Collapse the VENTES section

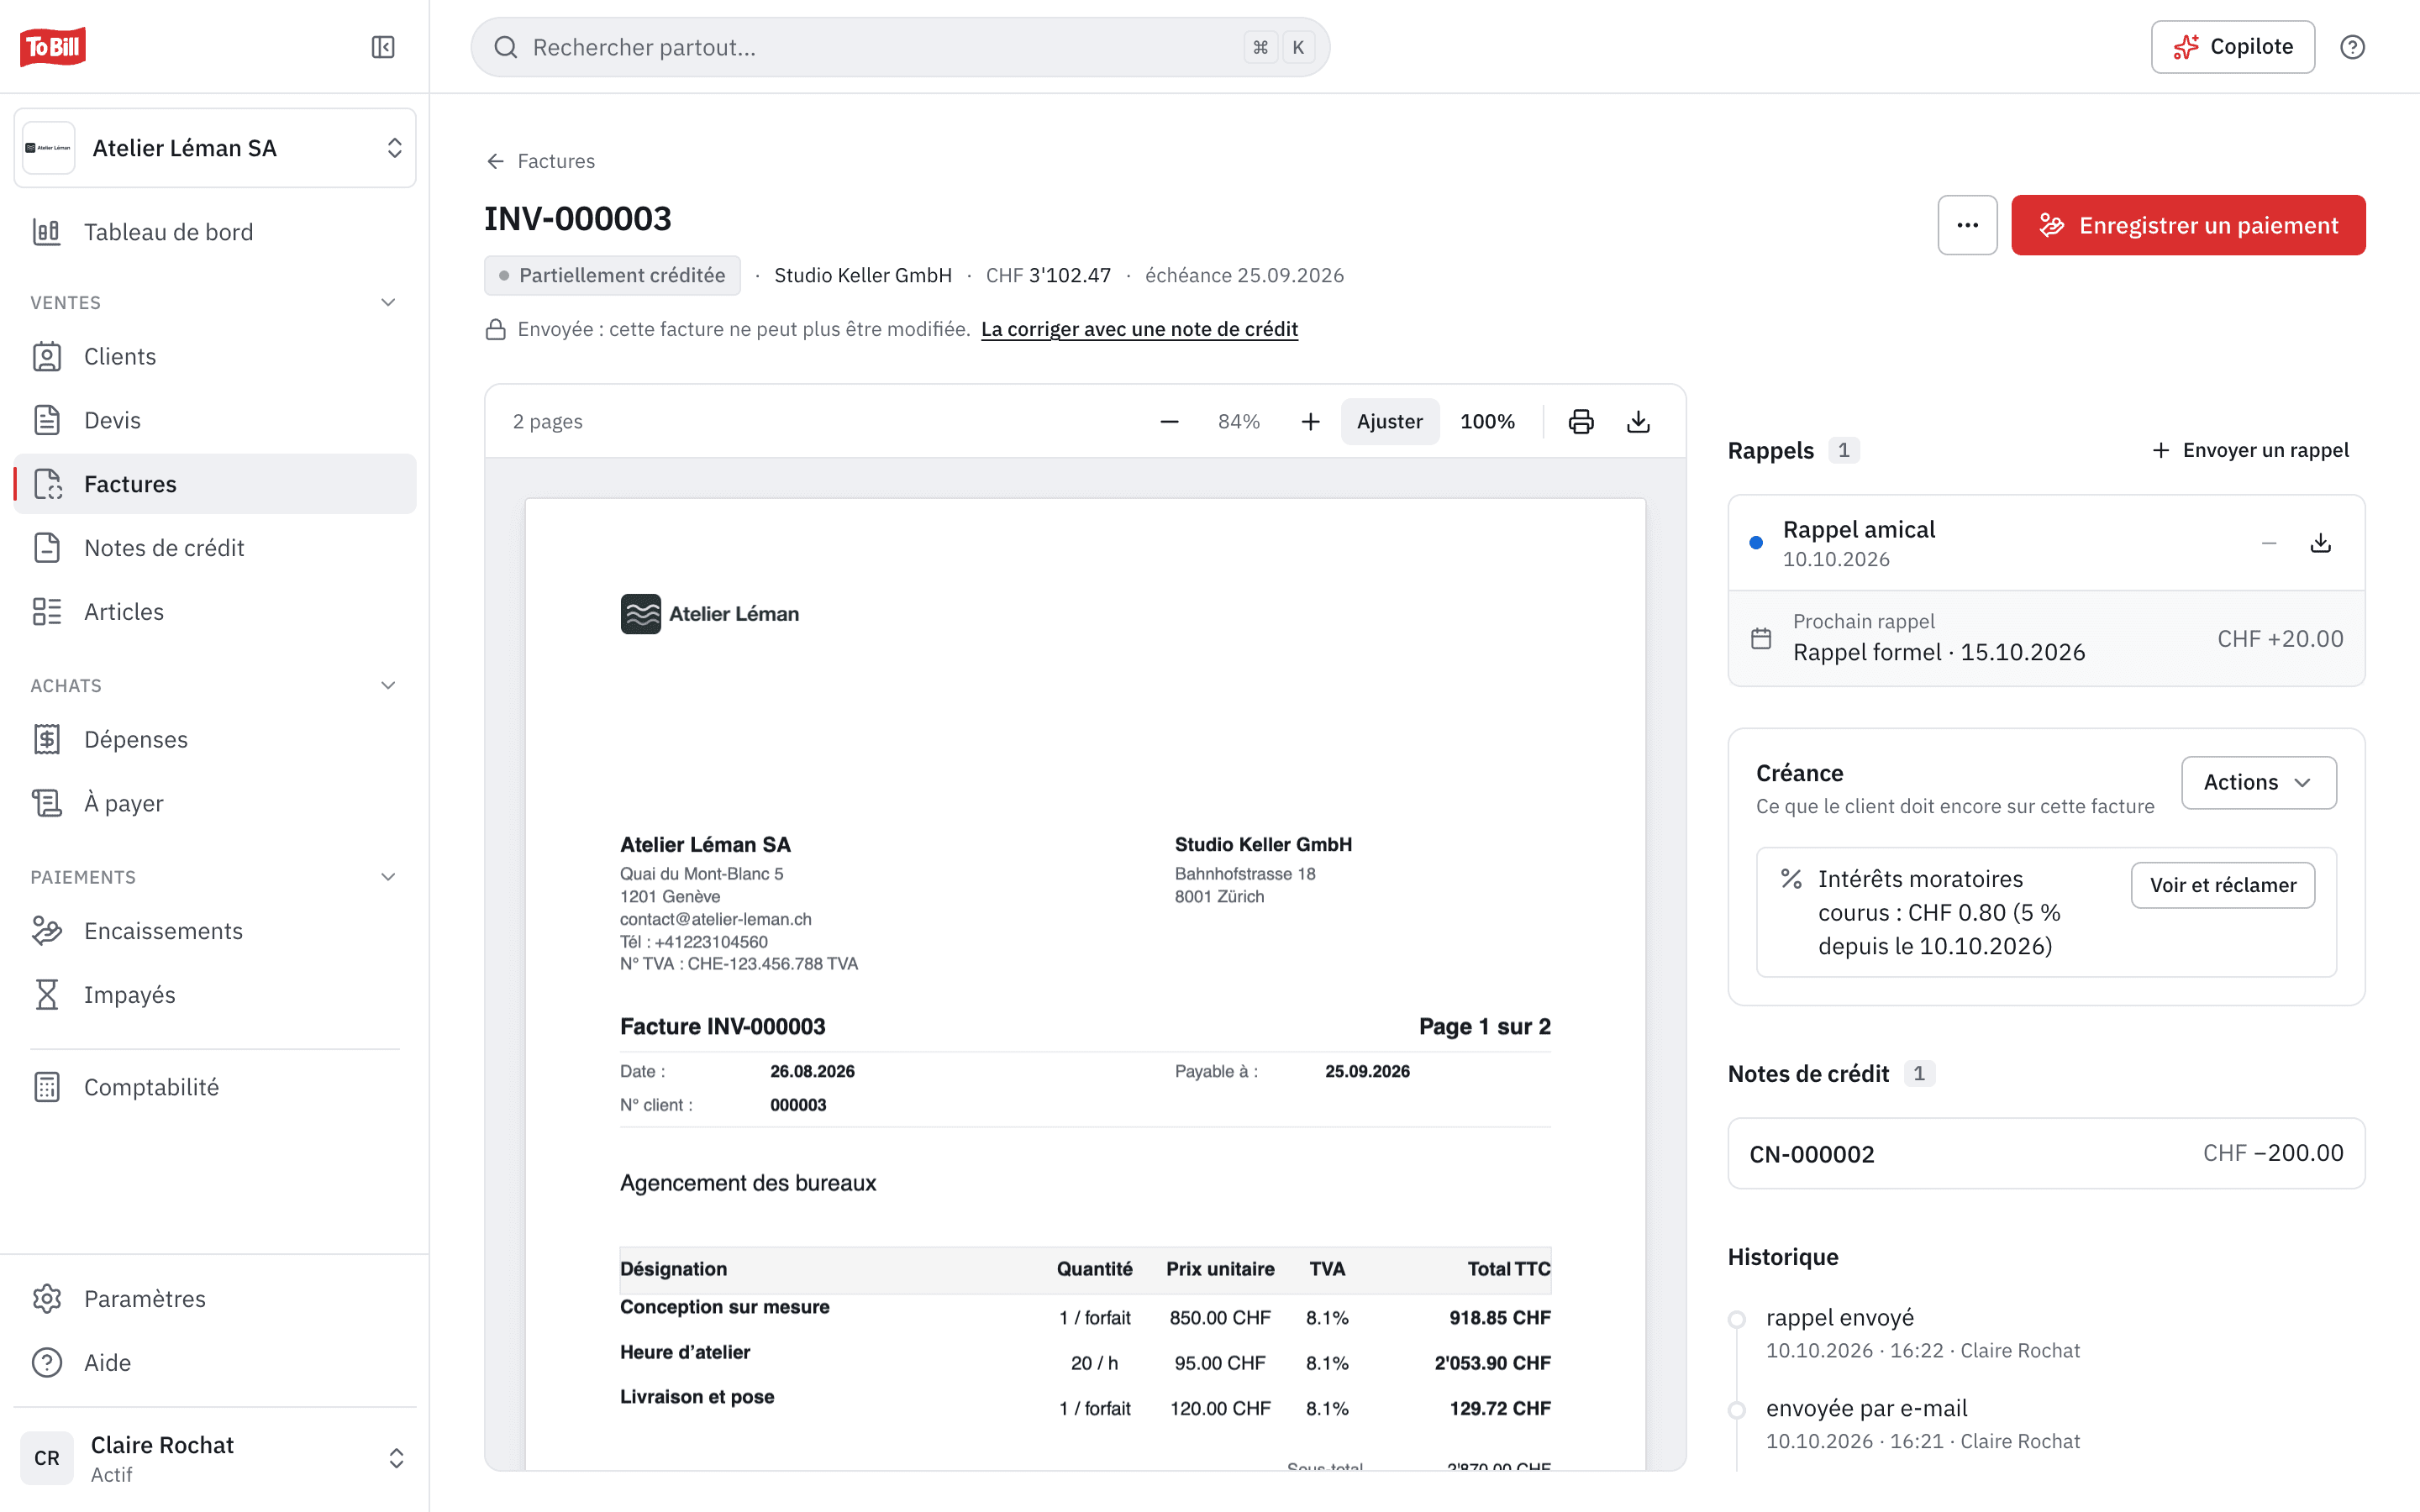pos(388,302)
